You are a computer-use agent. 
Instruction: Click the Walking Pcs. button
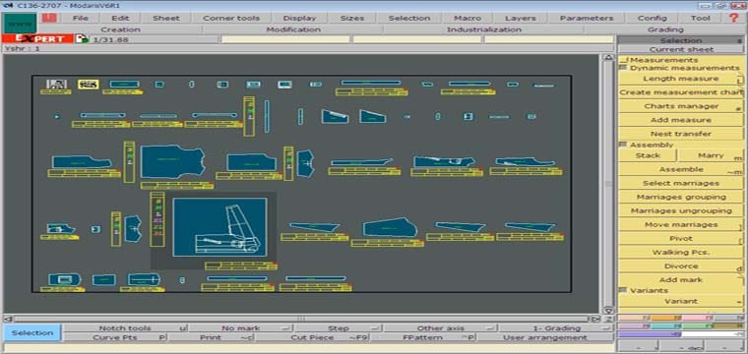click(681, 252)
